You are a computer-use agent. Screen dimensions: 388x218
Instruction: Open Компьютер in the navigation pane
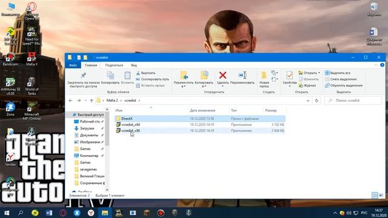pos(89,156)
